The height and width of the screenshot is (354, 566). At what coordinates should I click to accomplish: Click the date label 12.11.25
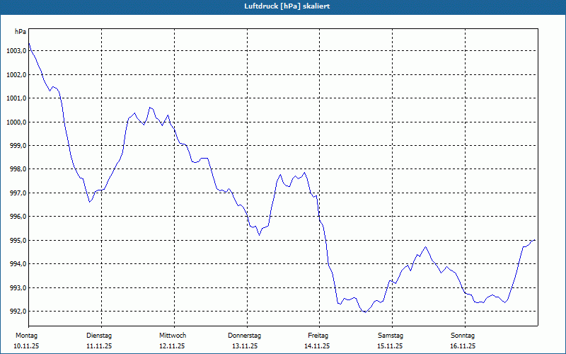click(x=172, y=346)
